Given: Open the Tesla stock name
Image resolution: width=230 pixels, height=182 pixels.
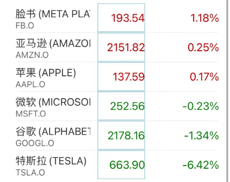Looking at the screenshot, I should 51,161.
